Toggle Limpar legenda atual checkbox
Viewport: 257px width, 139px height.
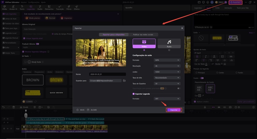pyautogui.click(x=24, y=38)
